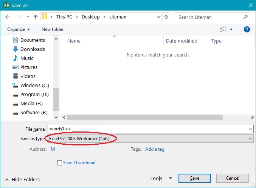Click the Videos icon in navigation pane
The width and height of the screenshot is (256, 188).
(x=16, y=76)
